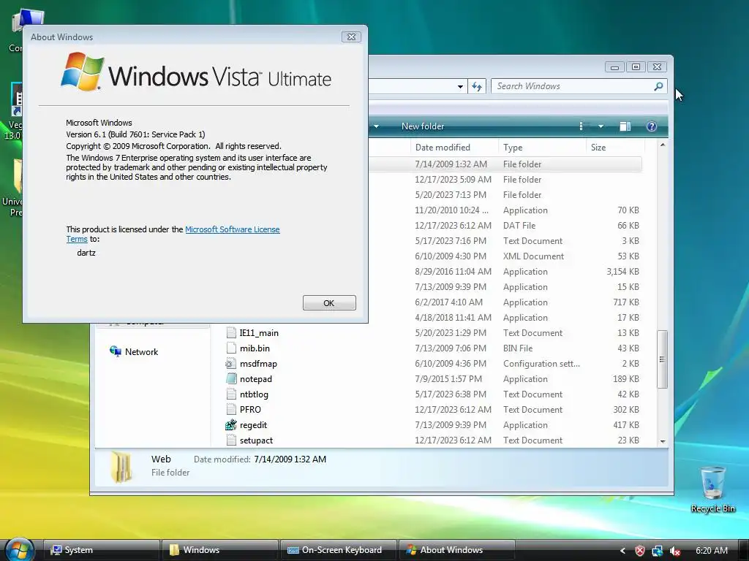Maximize the Explorer Windows folder window

[x=636, y=67]
